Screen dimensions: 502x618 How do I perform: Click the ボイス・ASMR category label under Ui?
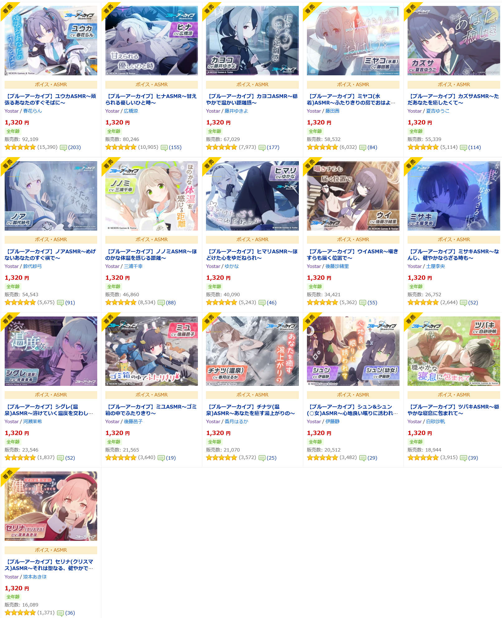[x=353, y=240]
